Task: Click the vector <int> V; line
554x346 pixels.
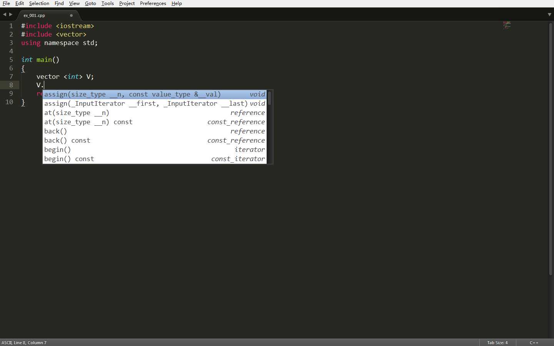Action: tap(65, 77)
